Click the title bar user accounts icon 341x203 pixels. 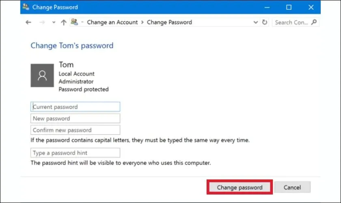pyautogui.click(x=26, y=7)
